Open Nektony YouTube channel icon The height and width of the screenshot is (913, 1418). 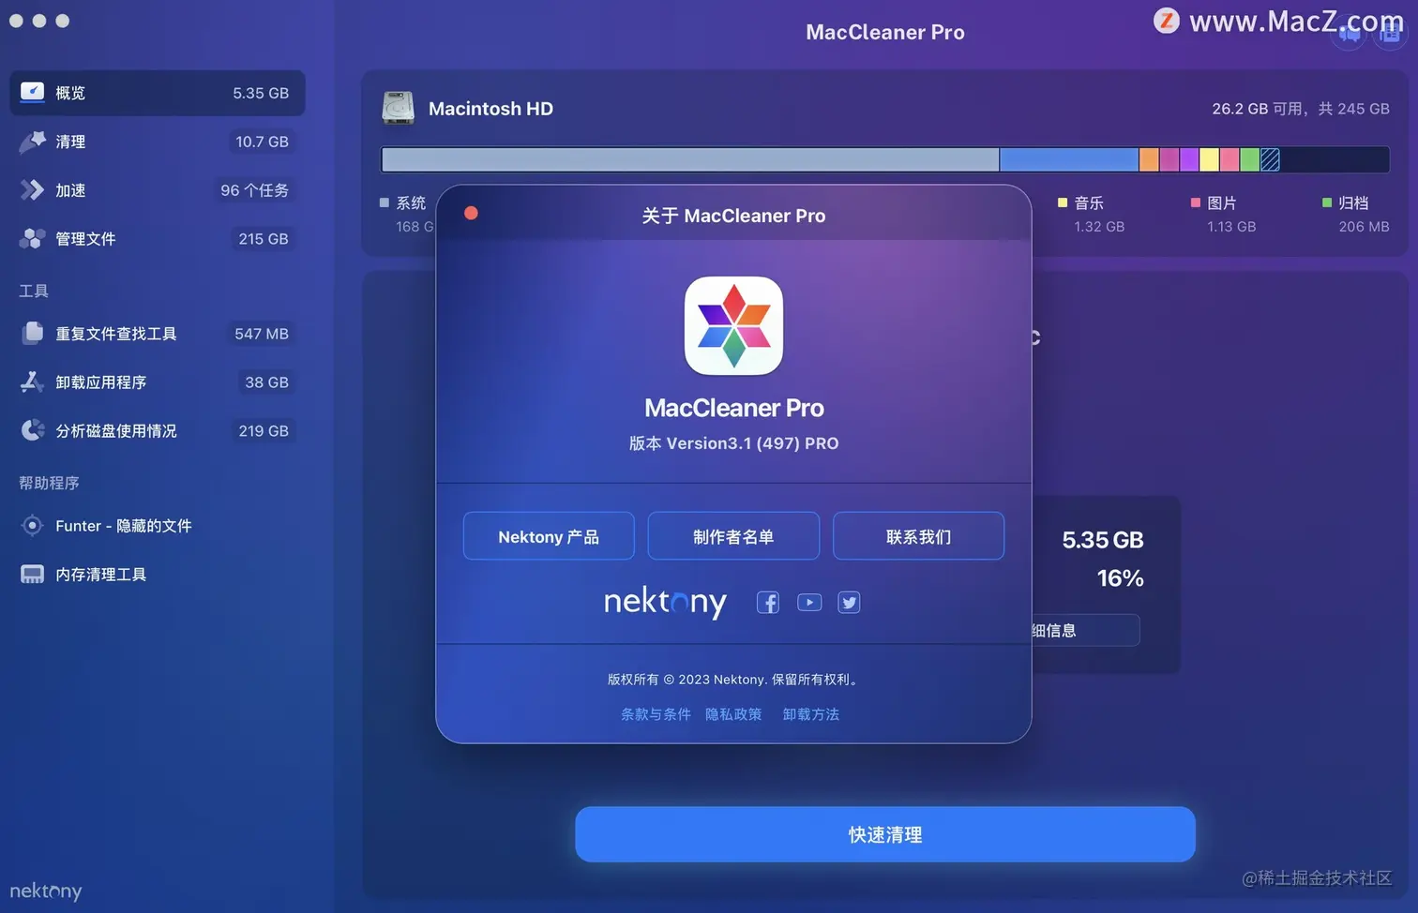click(809, 603)
